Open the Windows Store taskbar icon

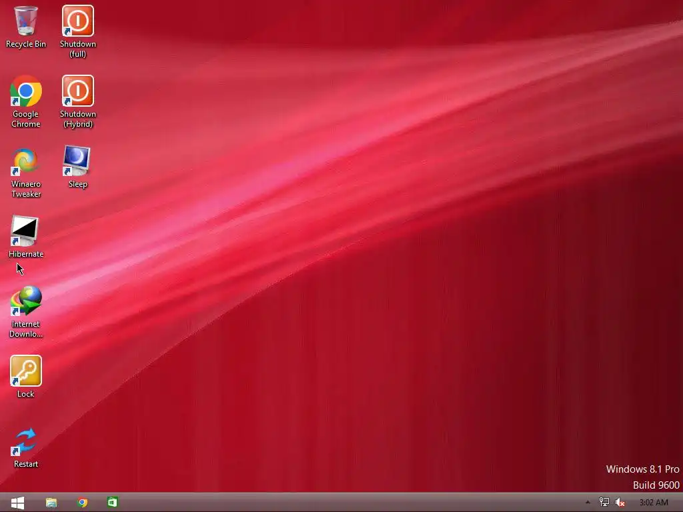(112, 503)
